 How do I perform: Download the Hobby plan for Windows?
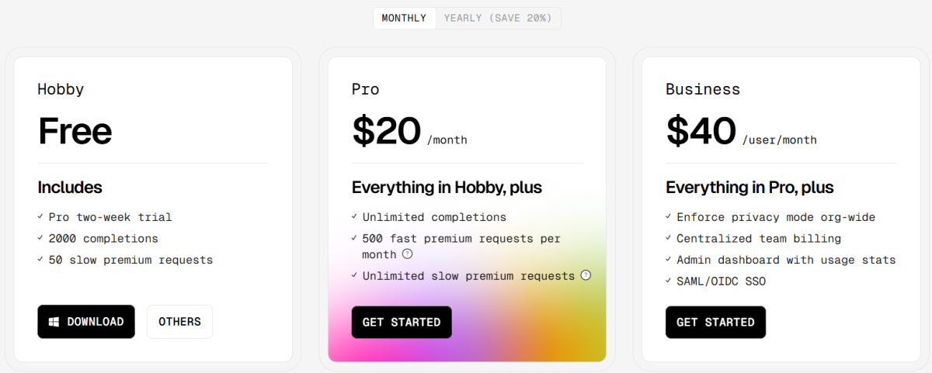click(x=86, y=322)
